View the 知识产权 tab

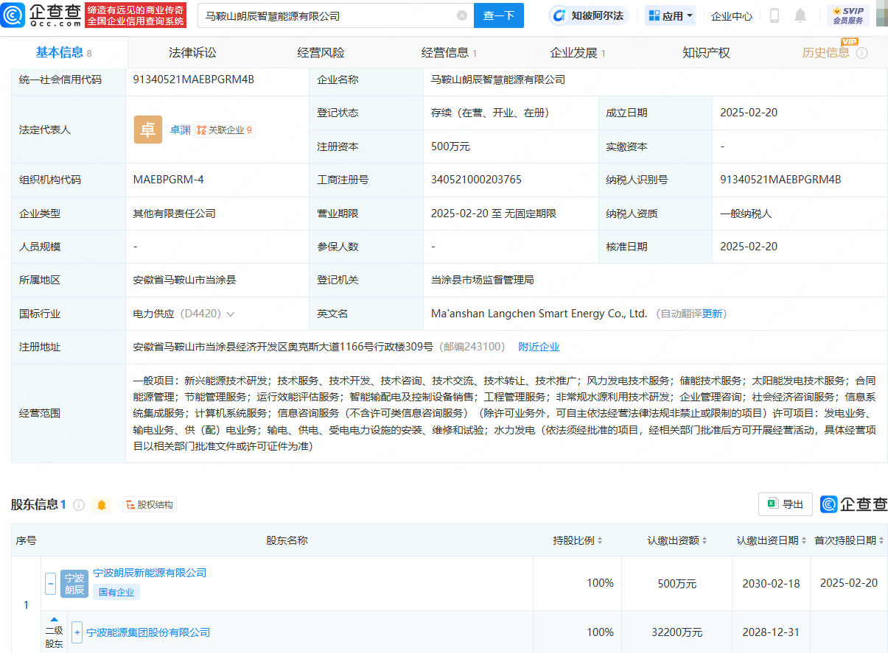coord(706,52)
